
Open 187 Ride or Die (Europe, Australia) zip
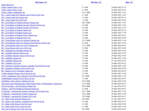(x=23, y=102)
